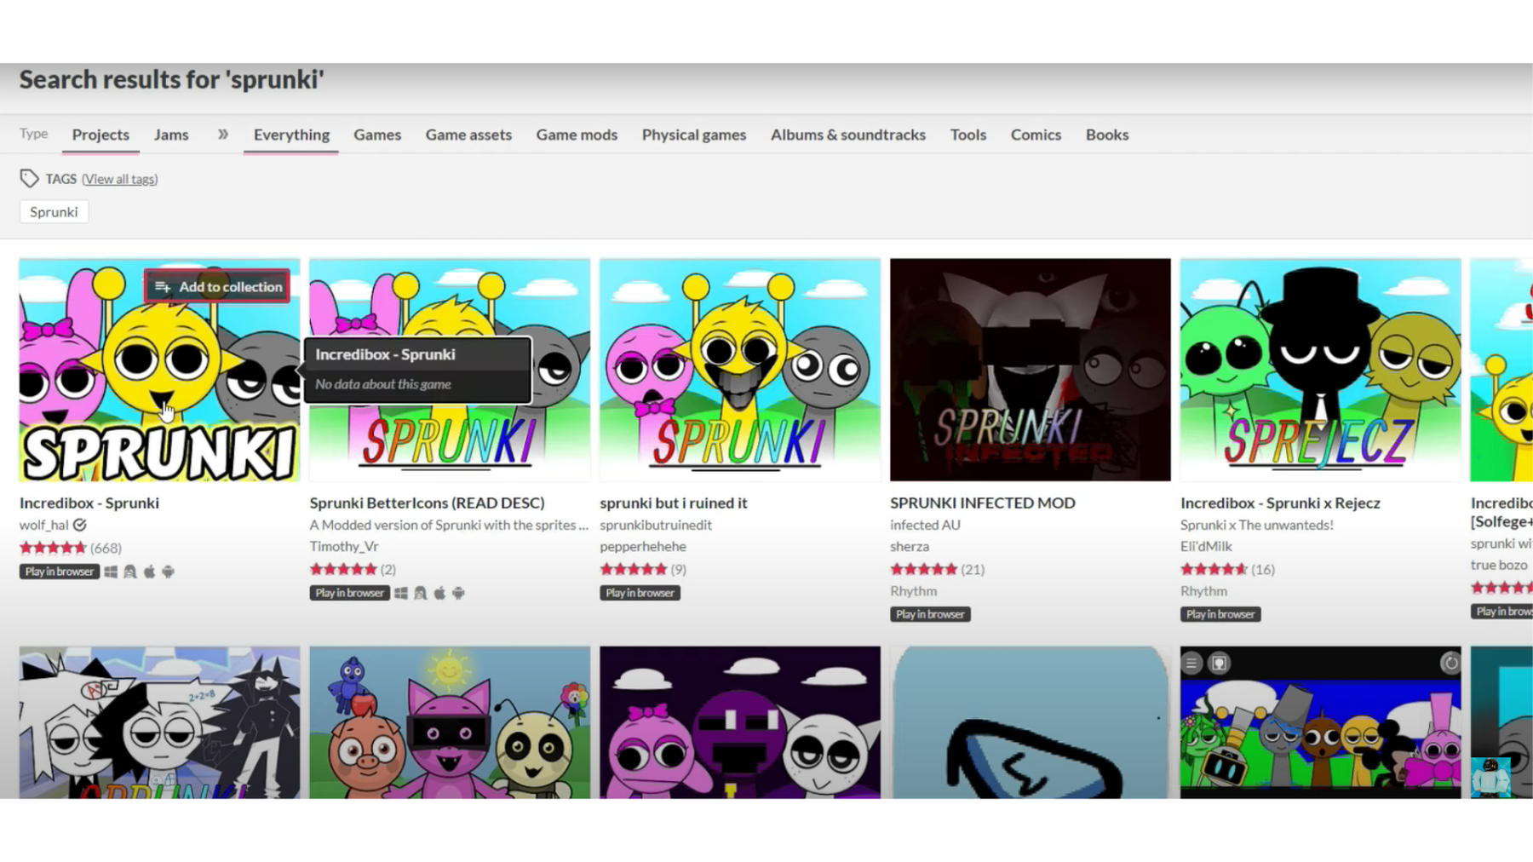
Task: Filter by Albums & soundtracks category
Action: [848, 135]
